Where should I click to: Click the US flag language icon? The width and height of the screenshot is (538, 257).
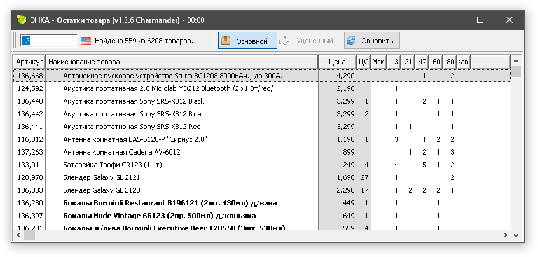[86, 41]
